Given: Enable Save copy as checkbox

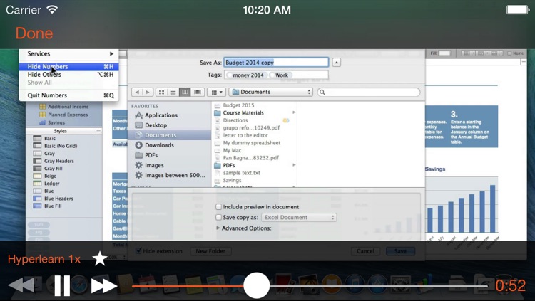Looking at the screenshot, I should click(x=219, y=217).
